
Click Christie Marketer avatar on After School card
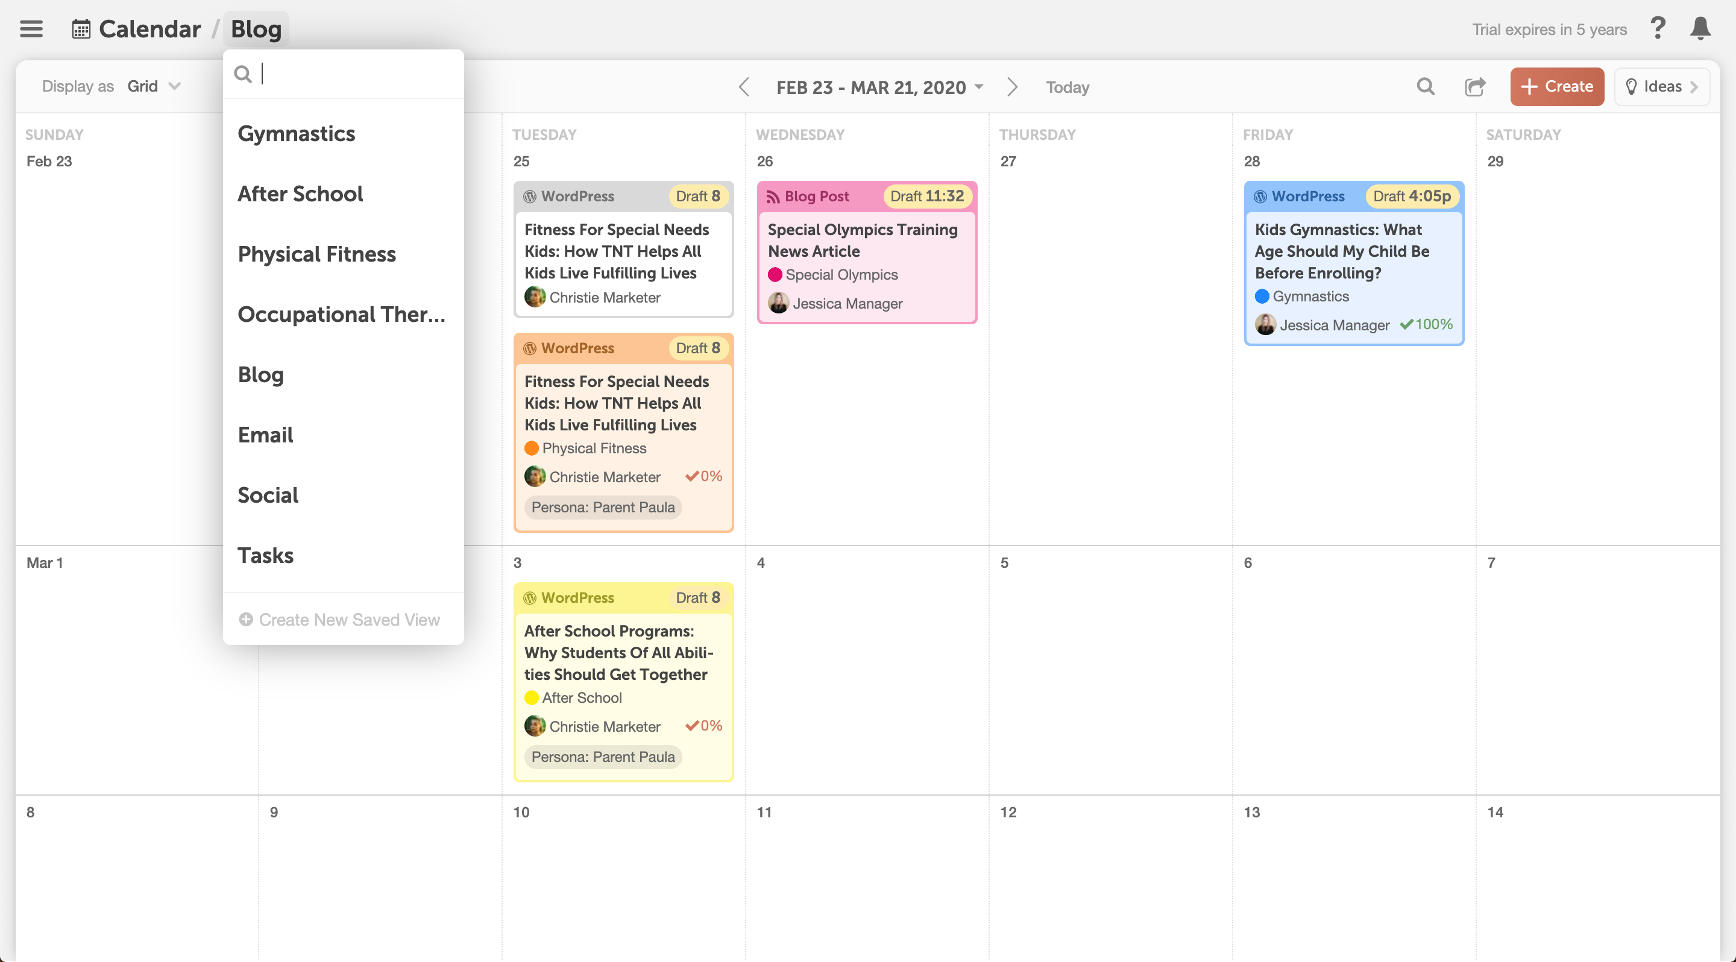(x=535, y=726)
